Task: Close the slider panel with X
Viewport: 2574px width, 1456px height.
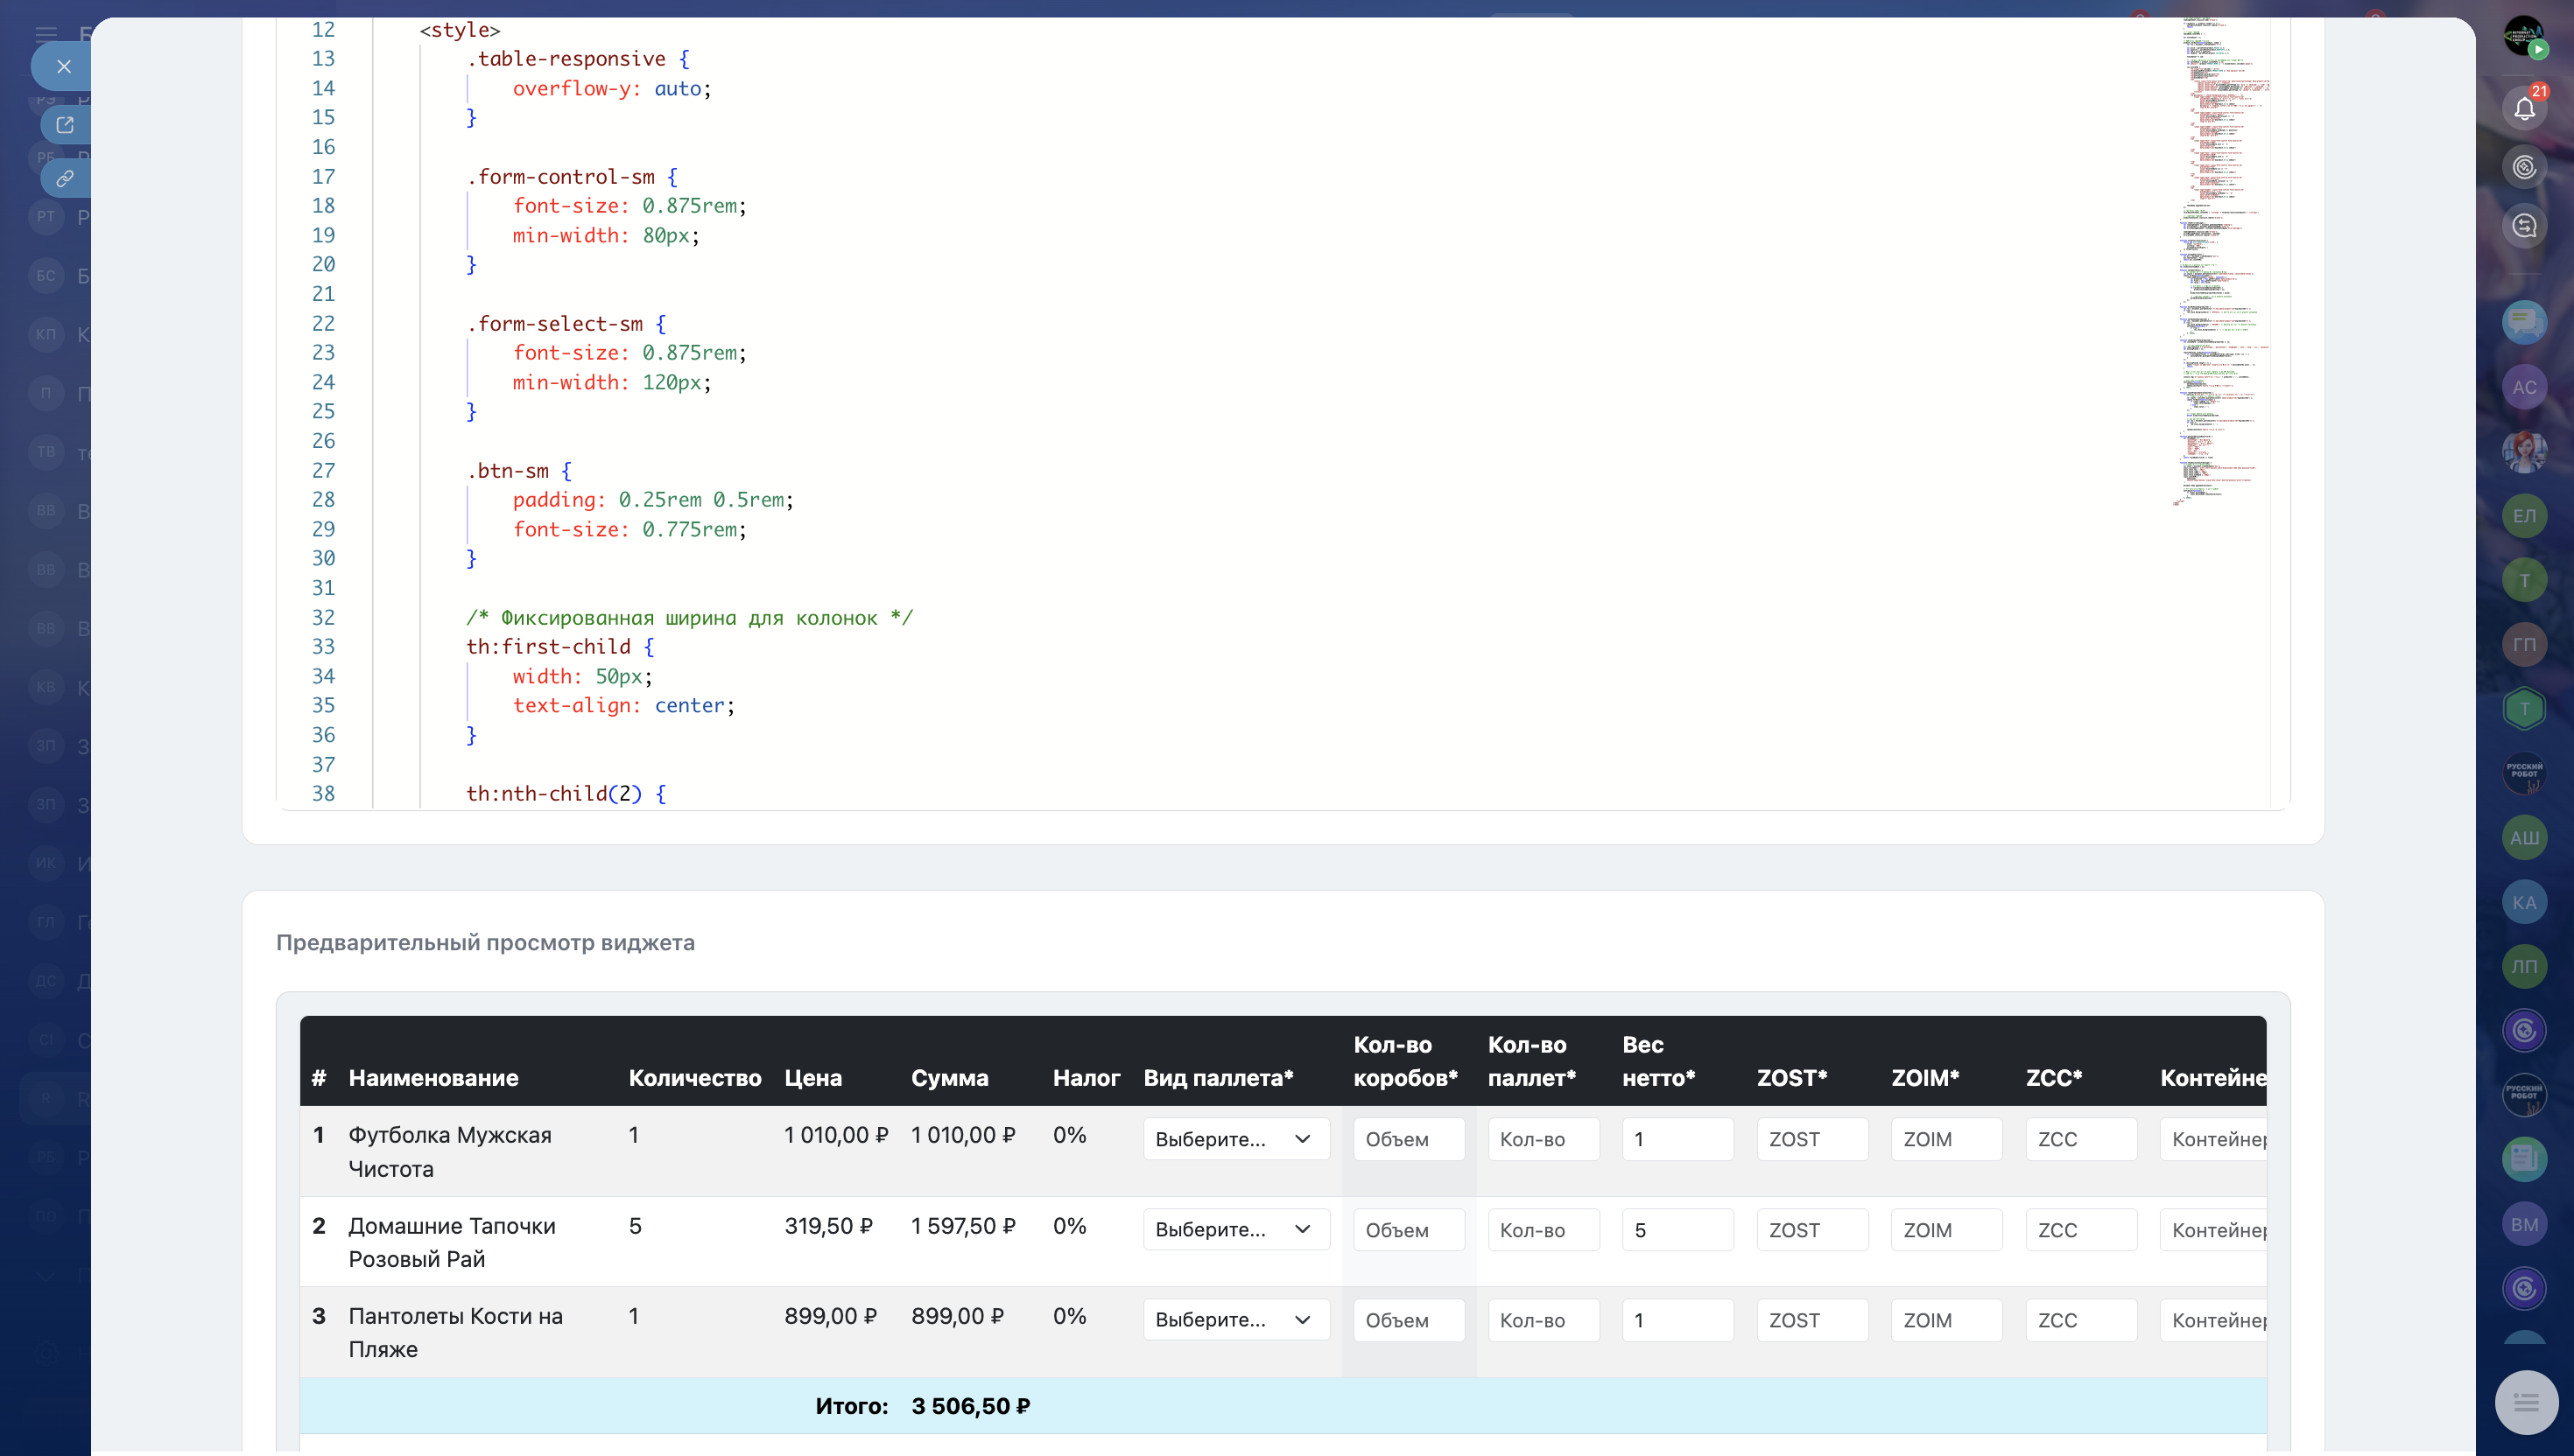Action: 63,67
